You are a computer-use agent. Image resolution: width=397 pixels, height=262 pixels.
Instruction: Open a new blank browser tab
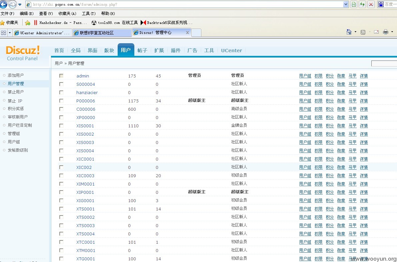(196, 33)
